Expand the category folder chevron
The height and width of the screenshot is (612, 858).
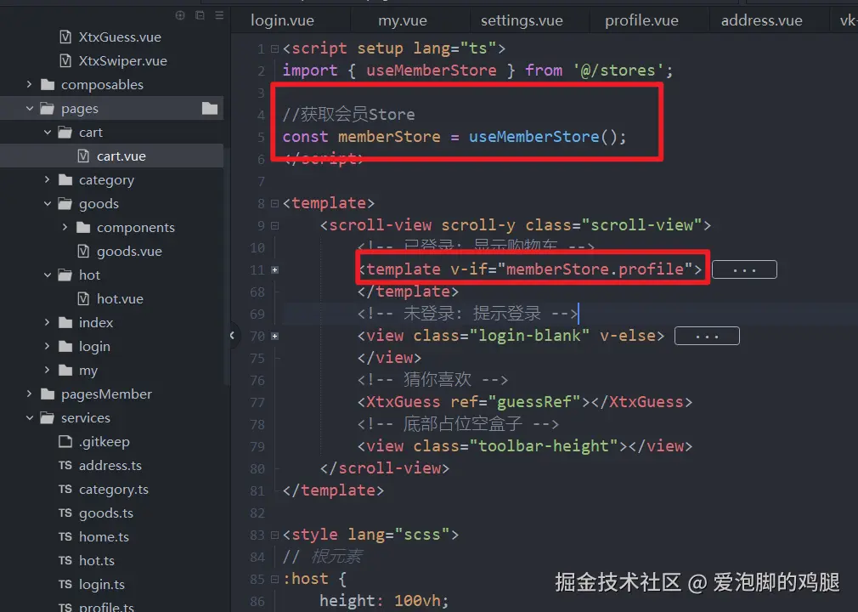47,179
